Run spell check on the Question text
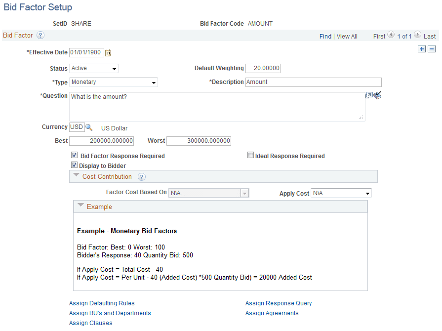The width and height of the screenshot is (442, 331). pyautogui.click(x=377, y=95)
